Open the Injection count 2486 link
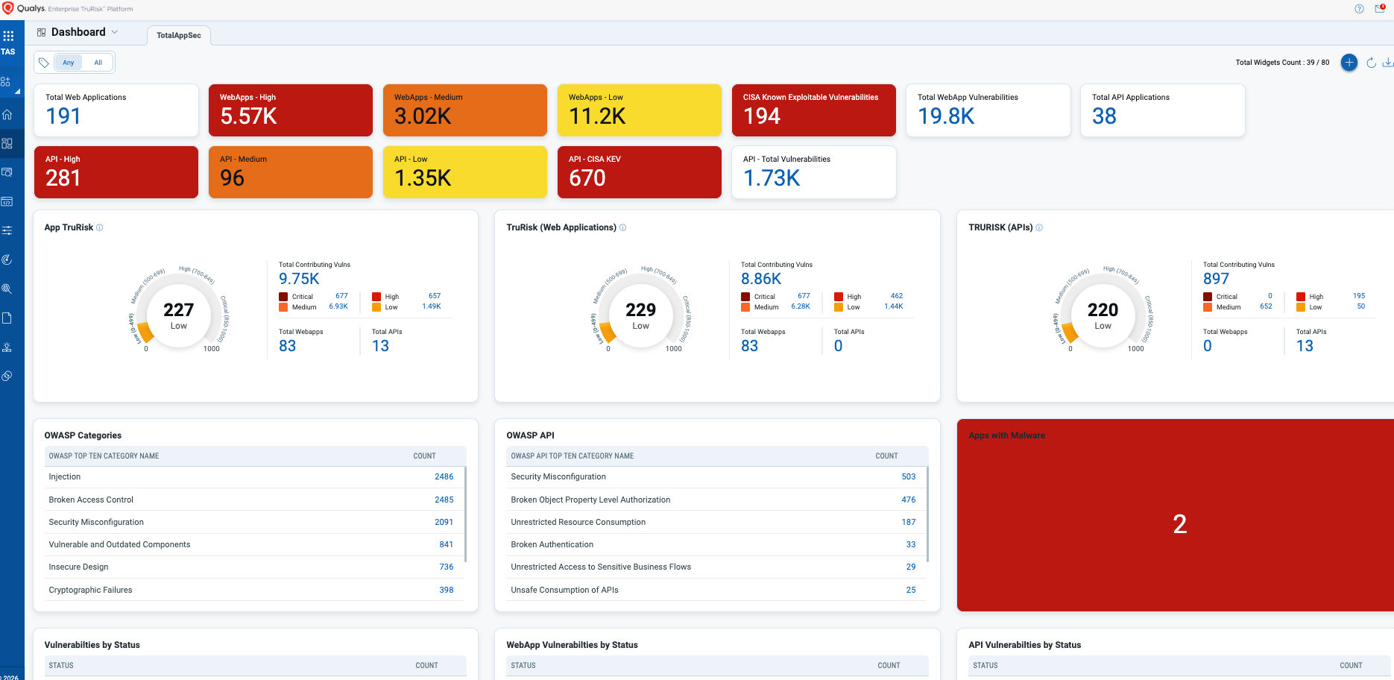The width and height of the screenshot is (1394, 680). click(x=444, y=477)
